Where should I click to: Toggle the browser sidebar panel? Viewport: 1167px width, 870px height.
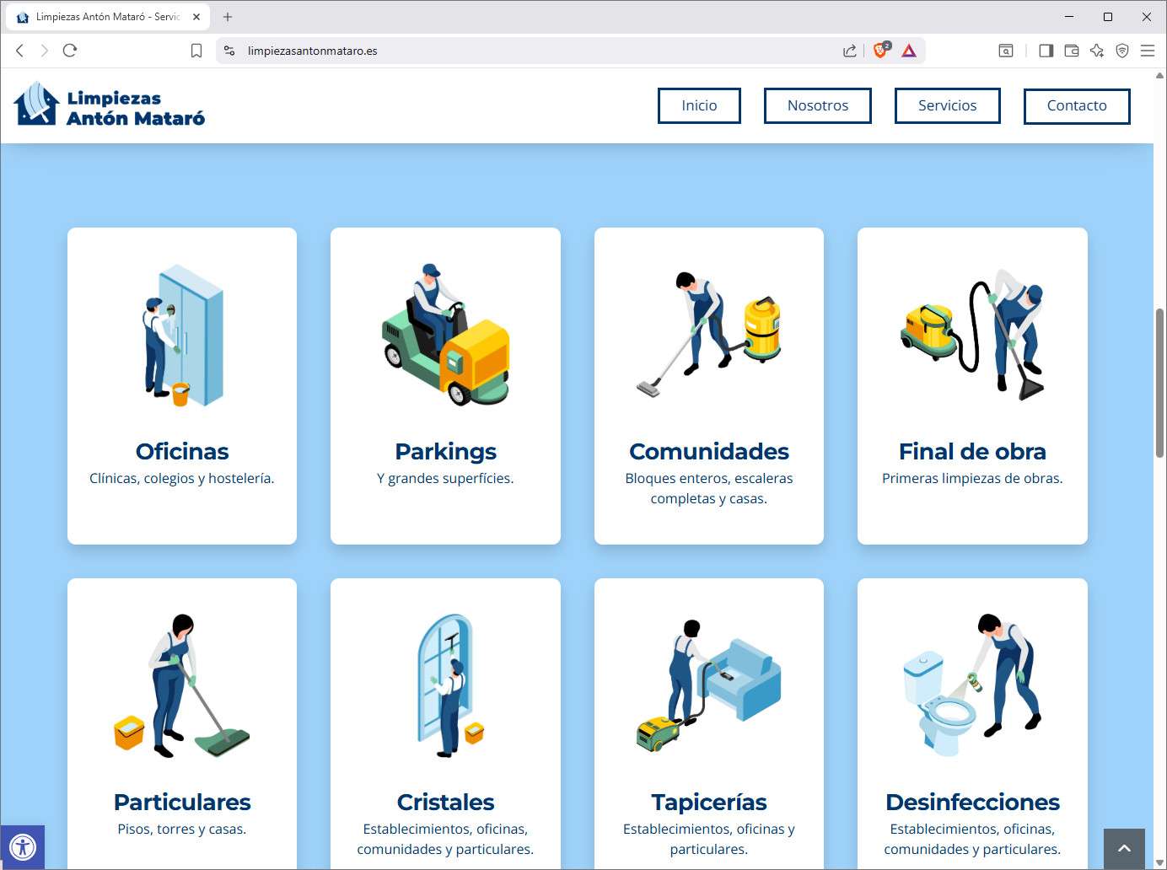pyautogui.click(x=1046, y=51)
